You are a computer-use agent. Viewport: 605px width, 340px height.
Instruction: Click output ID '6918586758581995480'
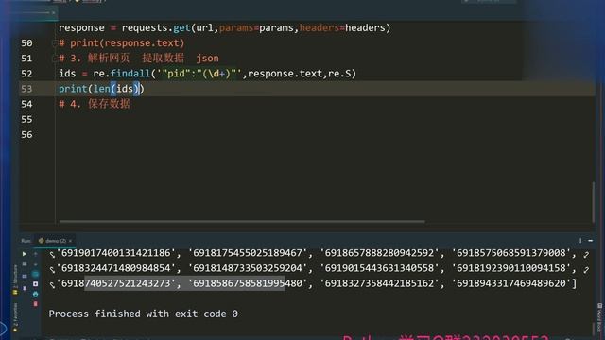tap(248, 283)
